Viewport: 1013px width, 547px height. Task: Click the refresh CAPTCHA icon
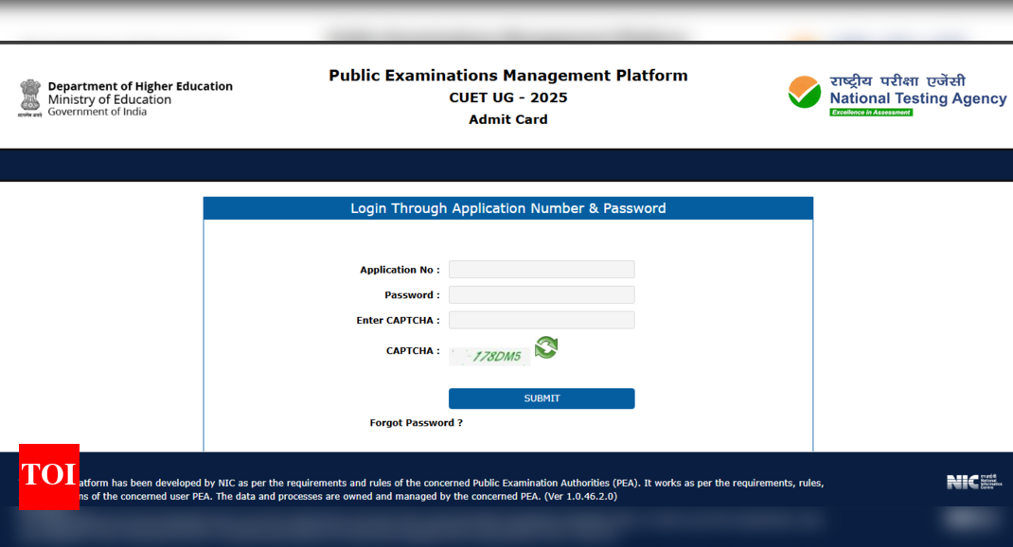coord(546,348)
